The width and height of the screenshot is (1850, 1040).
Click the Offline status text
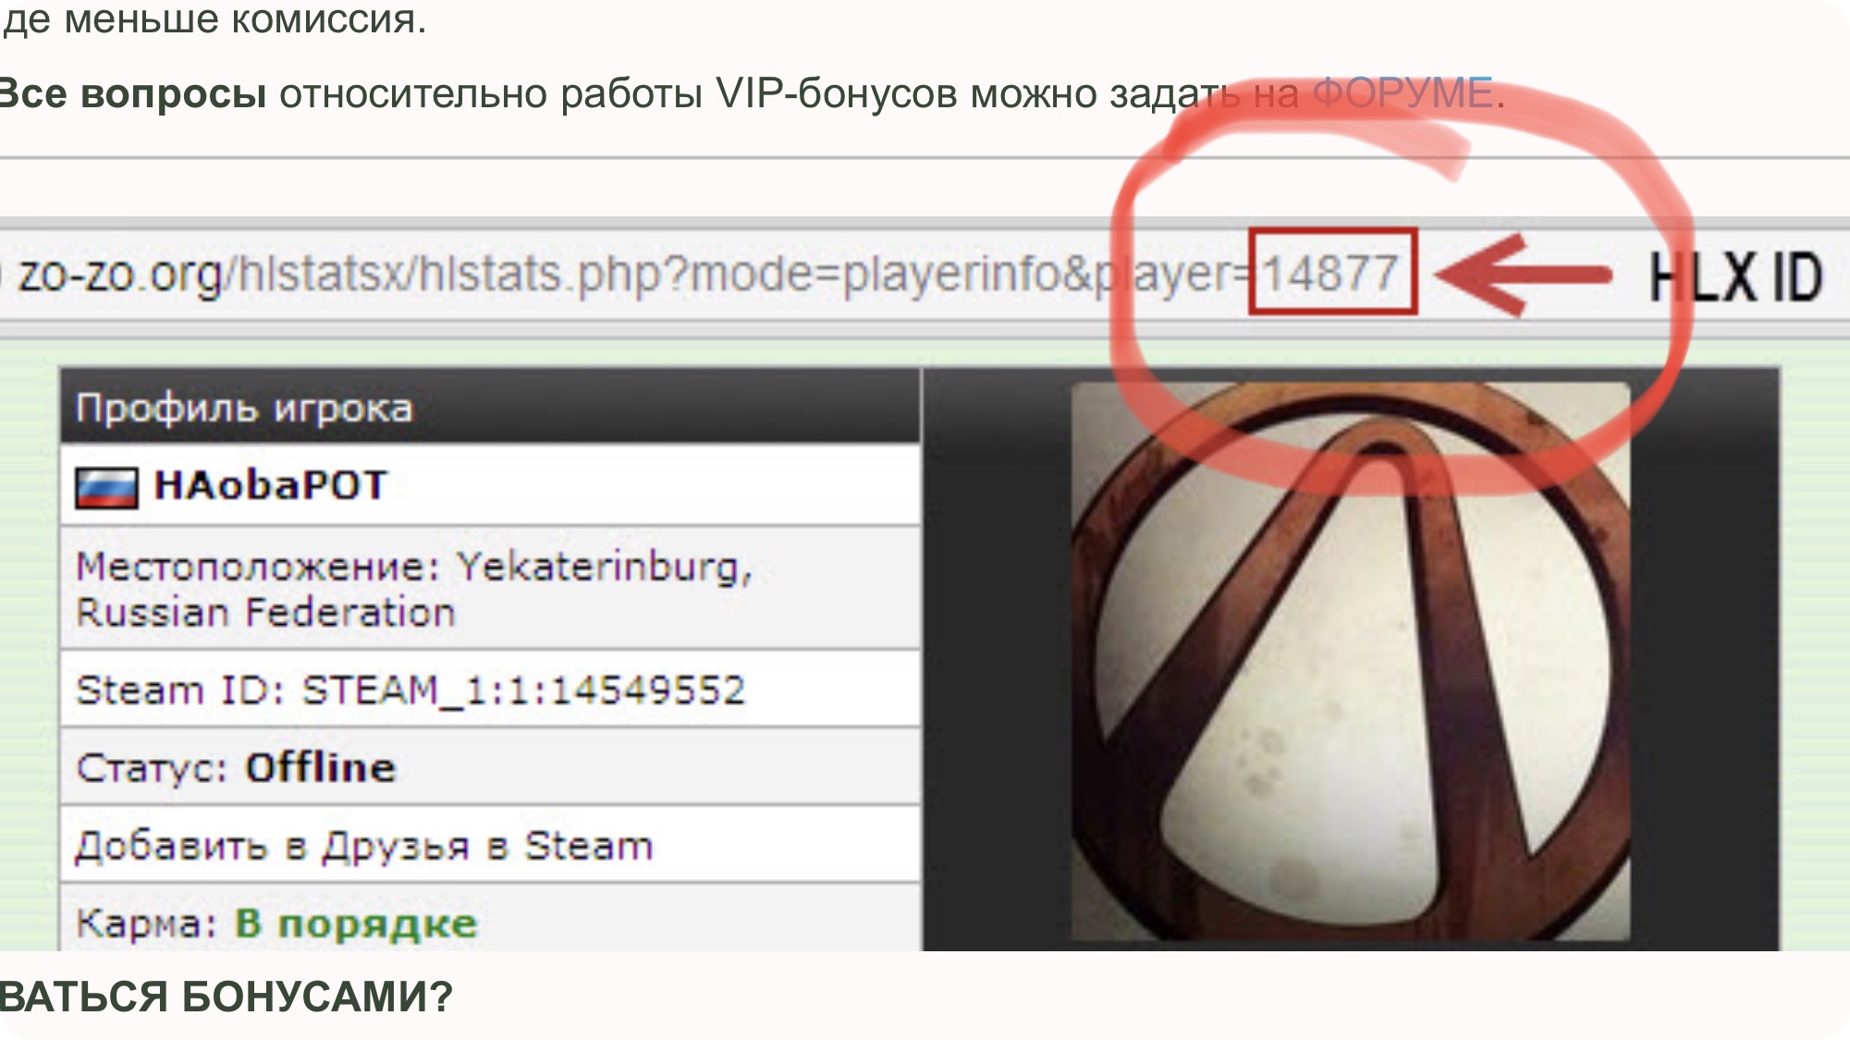(321, 767)
